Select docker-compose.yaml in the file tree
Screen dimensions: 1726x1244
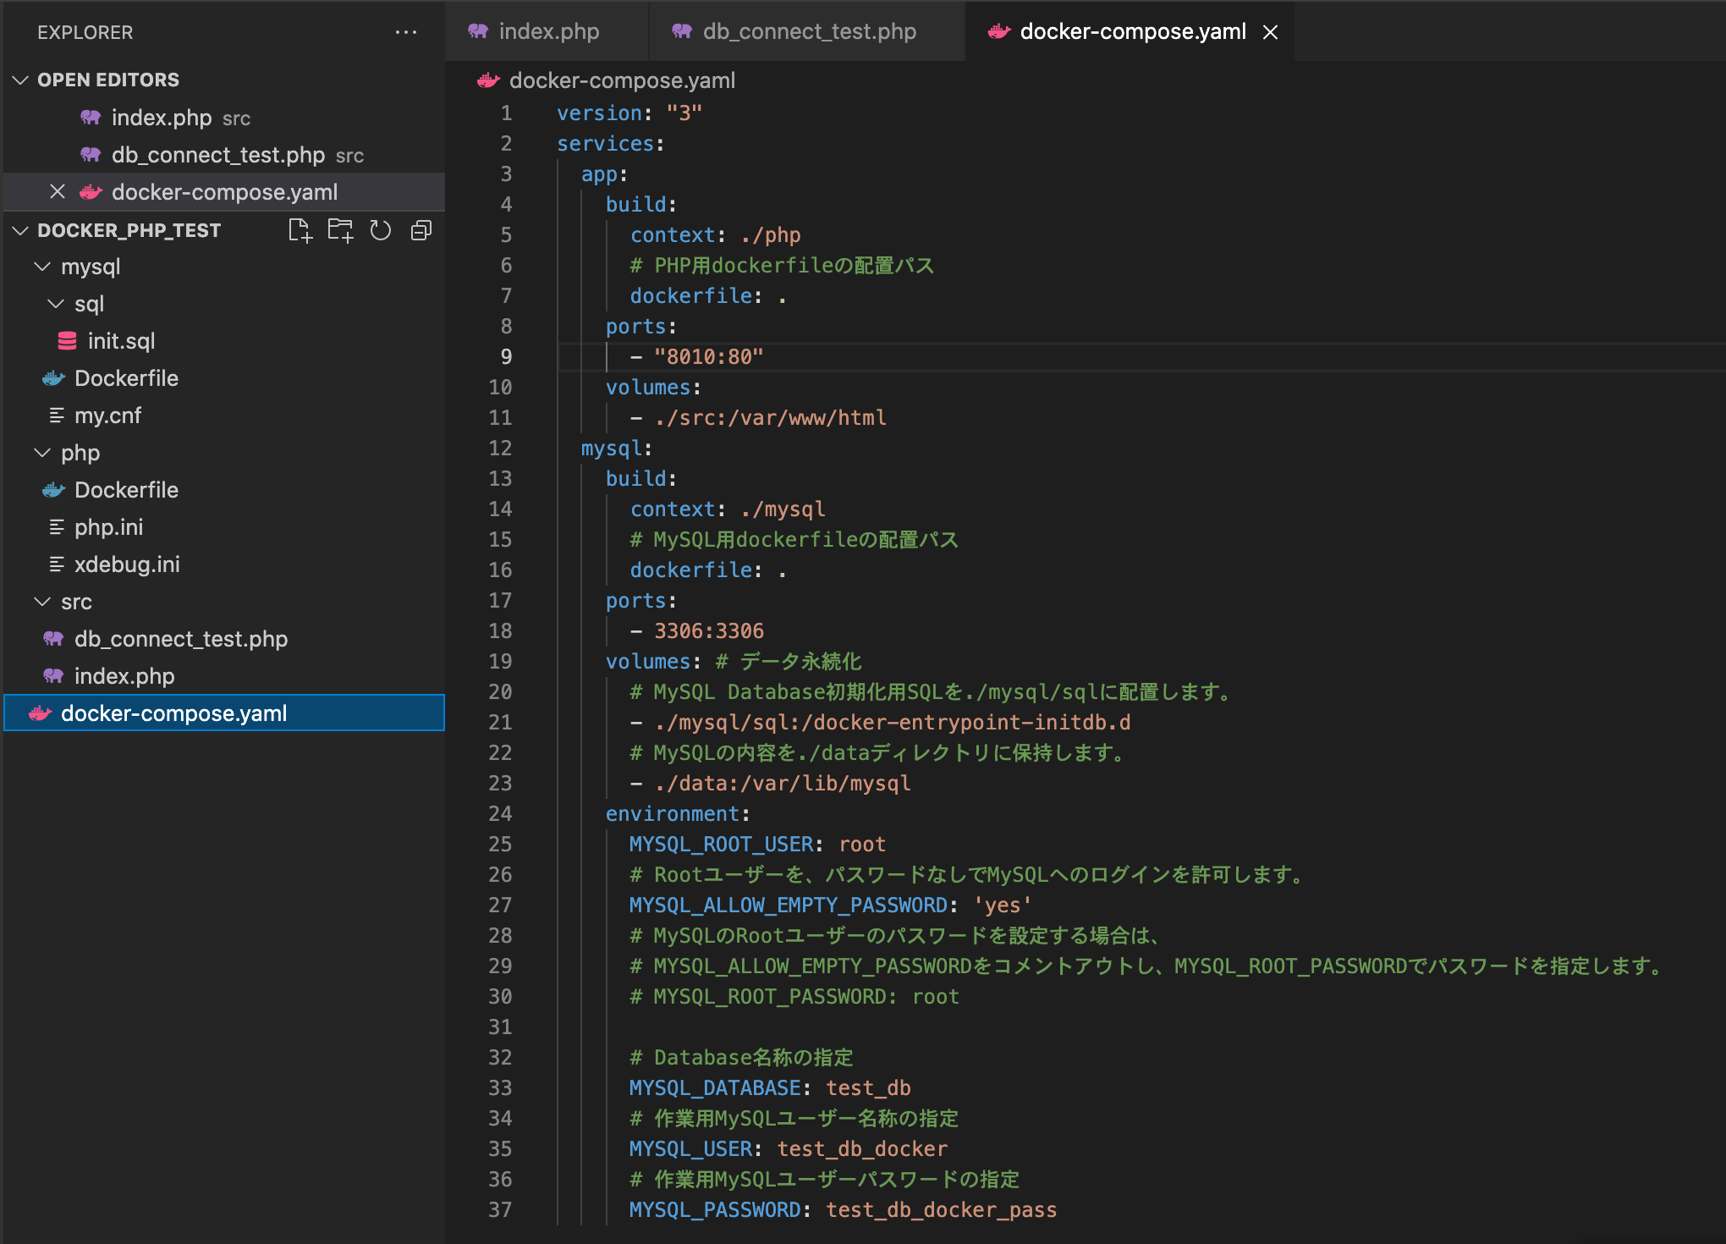tap(224, 713)
